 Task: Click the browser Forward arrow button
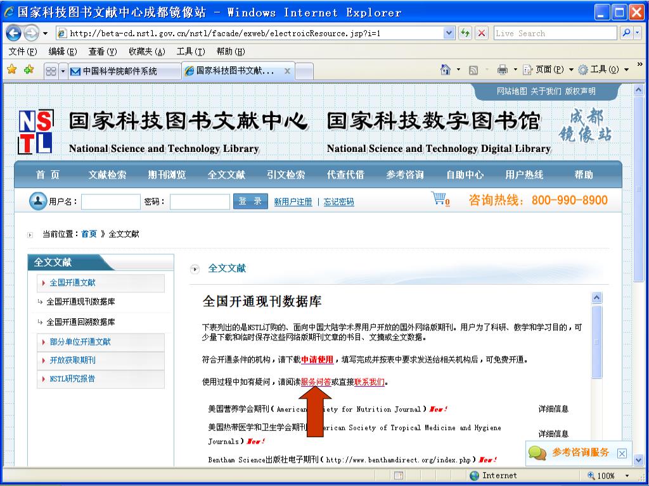[31, 33]
